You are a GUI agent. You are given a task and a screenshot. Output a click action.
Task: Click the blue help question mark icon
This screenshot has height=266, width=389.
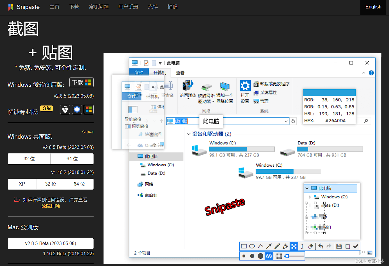(x=371, y=73)
